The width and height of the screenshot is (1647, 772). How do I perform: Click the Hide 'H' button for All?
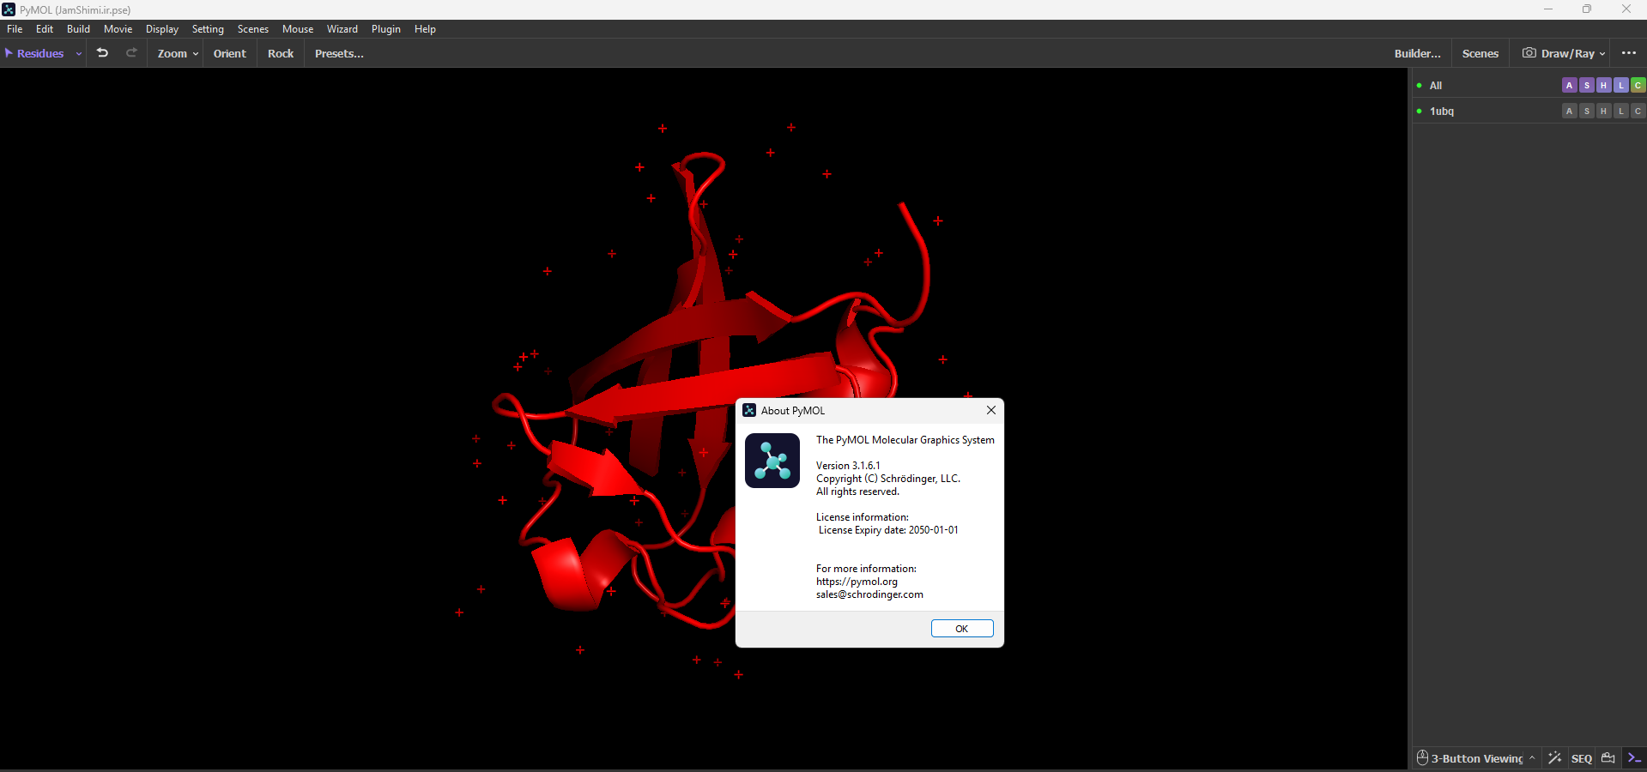pyautogui.click(x=1604, y=85)
